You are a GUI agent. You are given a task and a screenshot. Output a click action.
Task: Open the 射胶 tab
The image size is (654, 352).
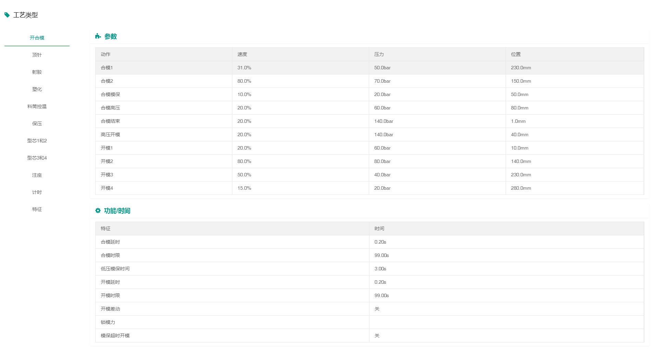[x=37, y=72]
